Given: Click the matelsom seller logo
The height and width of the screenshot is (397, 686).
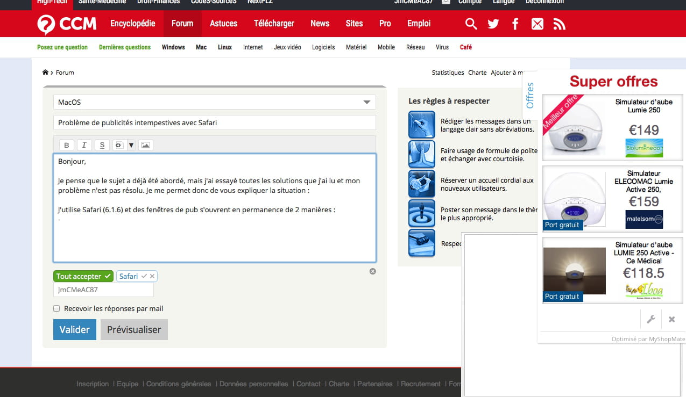Looking at the screenshot, I should click(x=644, y=219).
